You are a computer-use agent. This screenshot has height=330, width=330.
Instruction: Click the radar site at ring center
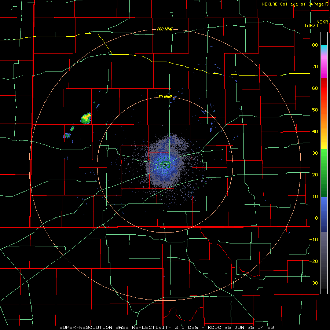[x=165, y=165]
